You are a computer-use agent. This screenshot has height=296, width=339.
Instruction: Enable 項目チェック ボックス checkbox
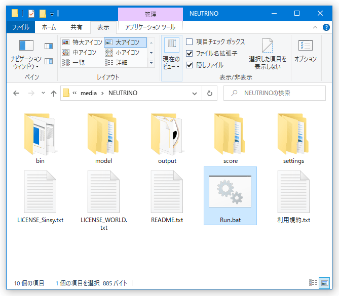pyautogui.click(x=189, y=41)
